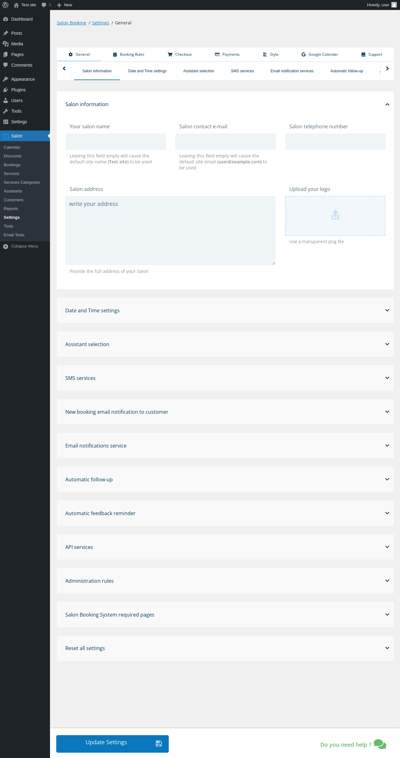Expand the SMS services section
The width and height of the screenshot is (400, 758).
387,378
